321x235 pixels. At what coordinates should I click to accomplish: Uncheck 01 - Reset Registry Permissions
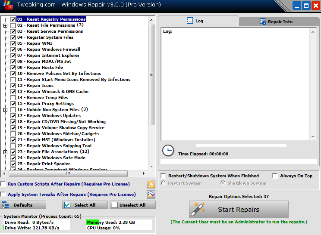pos(13,19)
